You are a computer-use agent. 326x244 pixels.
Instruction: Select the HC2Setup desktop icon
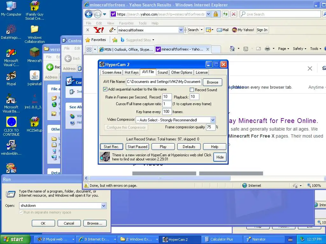(34, 125)
